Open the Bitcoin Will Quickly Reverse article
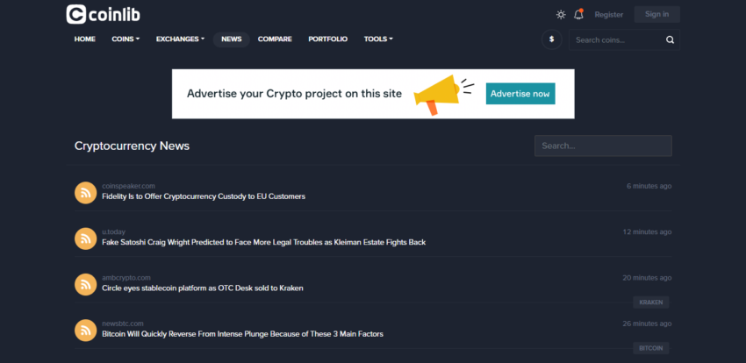Screen dimensions: 746x363 pos(242,334)
